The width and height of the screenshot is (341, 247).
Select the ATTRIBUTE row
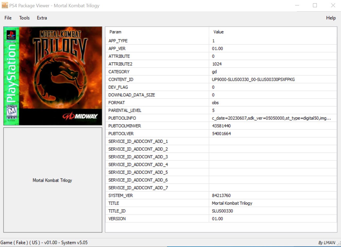point(221,56)
